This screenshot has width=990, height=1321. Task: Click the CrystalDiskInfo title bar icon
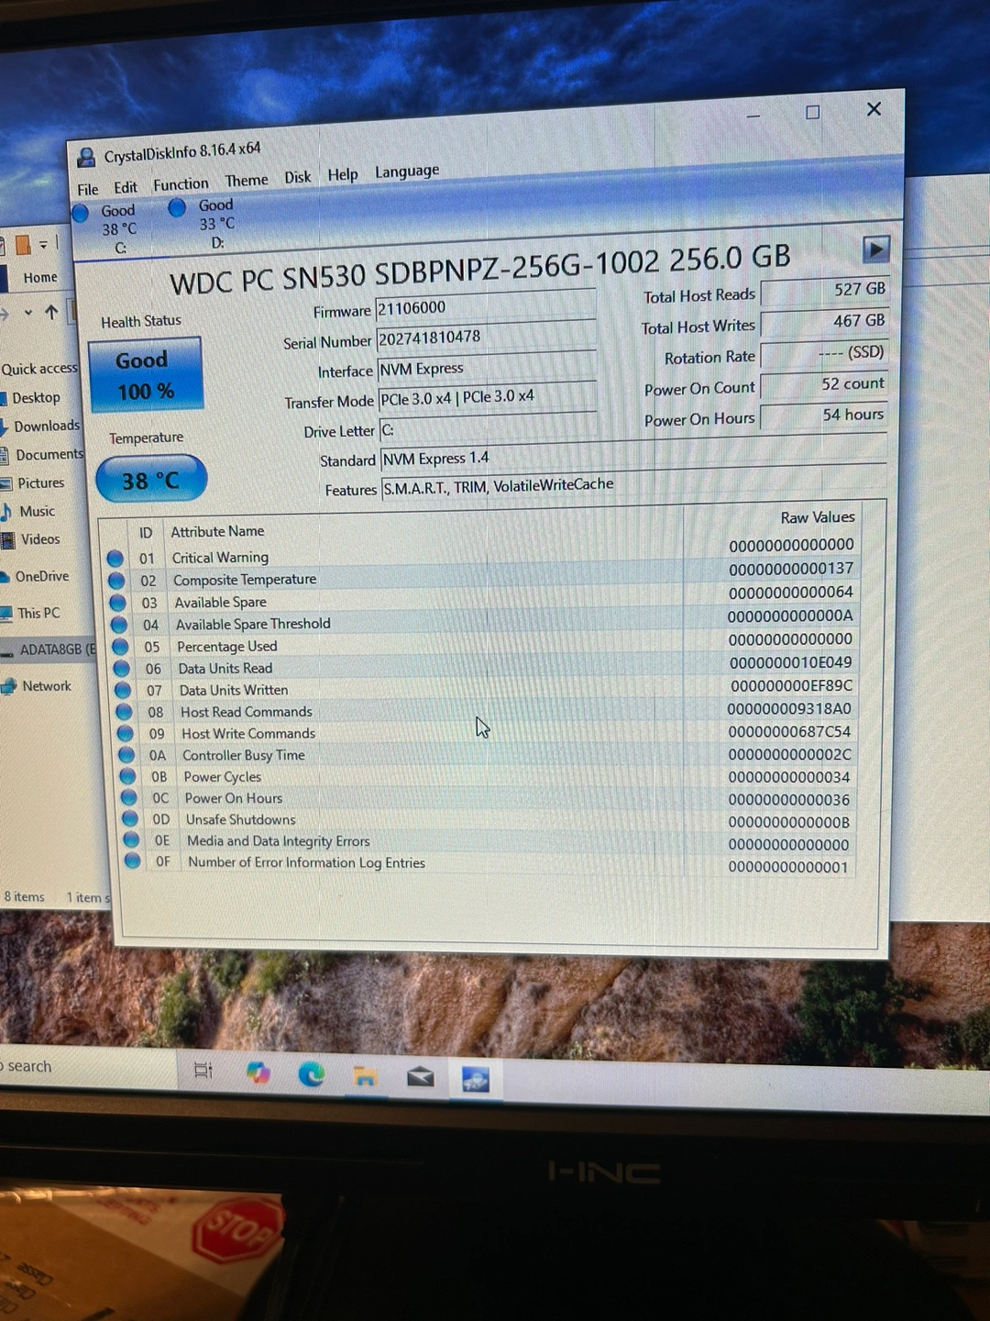click(x=86, y=157)
